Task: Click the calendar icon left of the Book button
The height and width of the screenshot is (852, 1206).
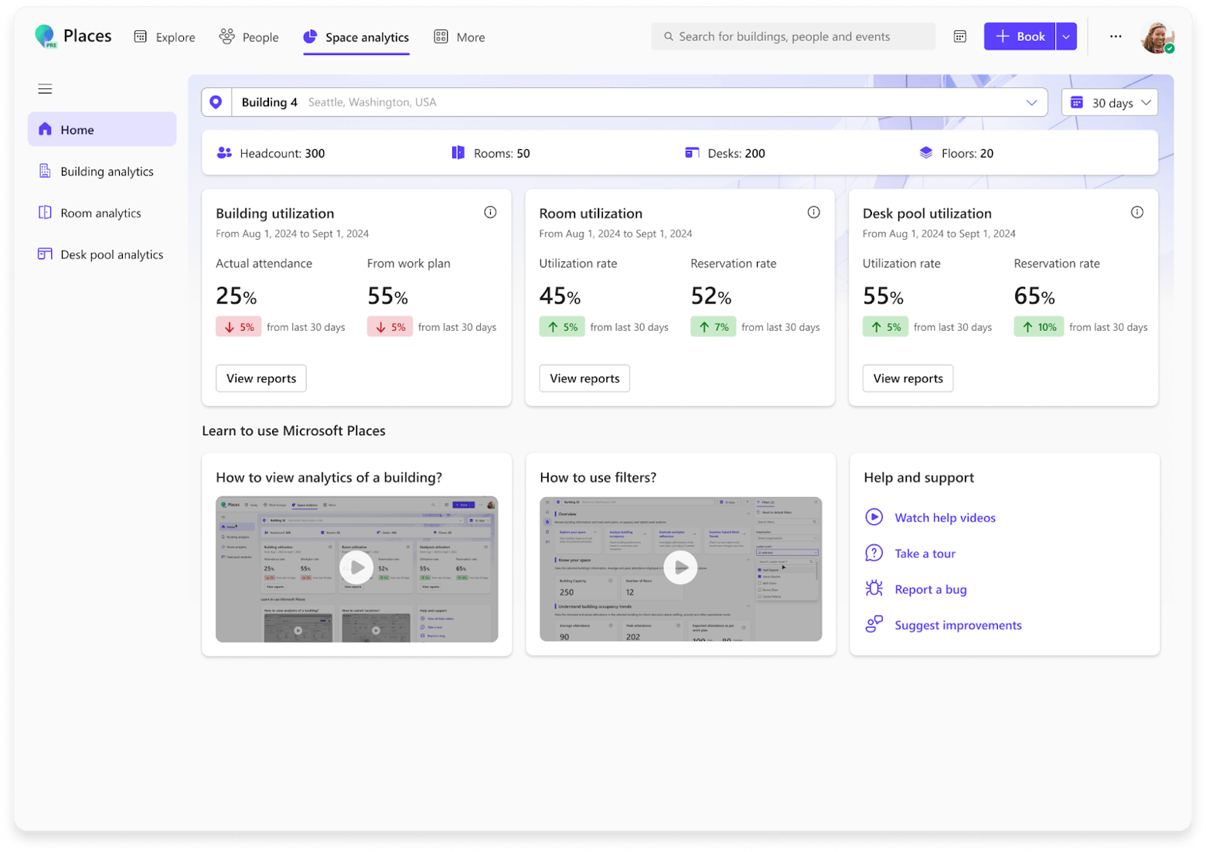Action: (959, 36)
